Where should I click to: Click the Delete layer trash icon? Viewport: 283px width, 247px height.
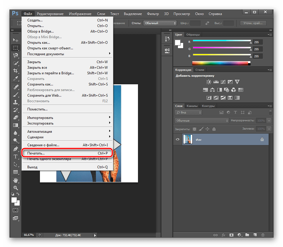coord(263,235)
